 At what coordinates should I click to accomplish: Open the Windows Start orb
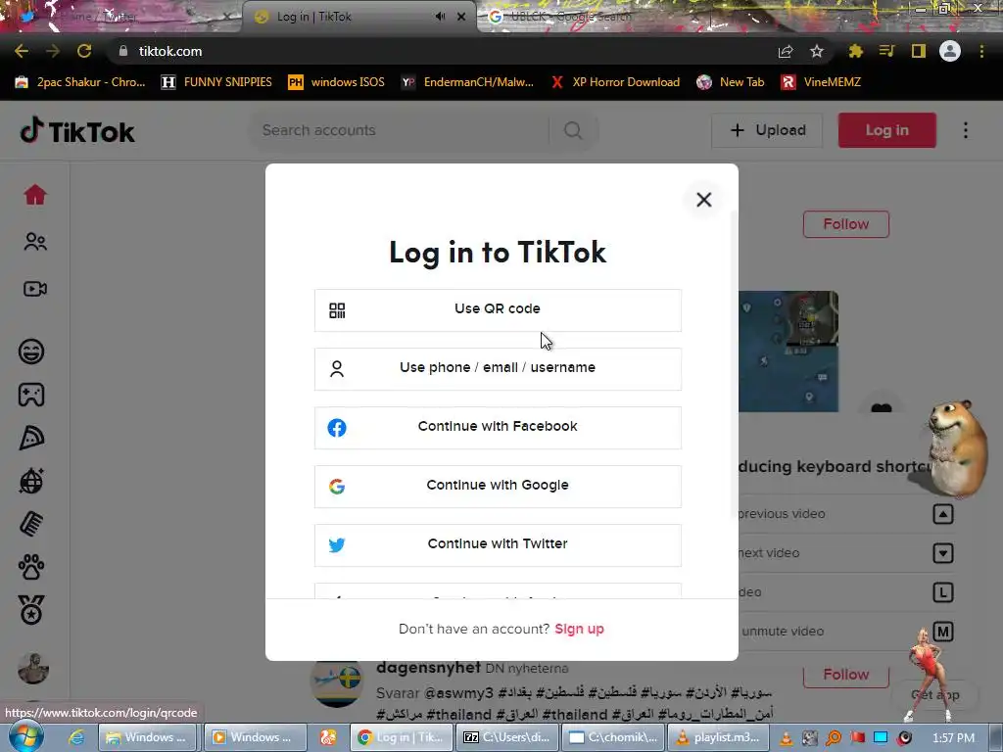25,736
